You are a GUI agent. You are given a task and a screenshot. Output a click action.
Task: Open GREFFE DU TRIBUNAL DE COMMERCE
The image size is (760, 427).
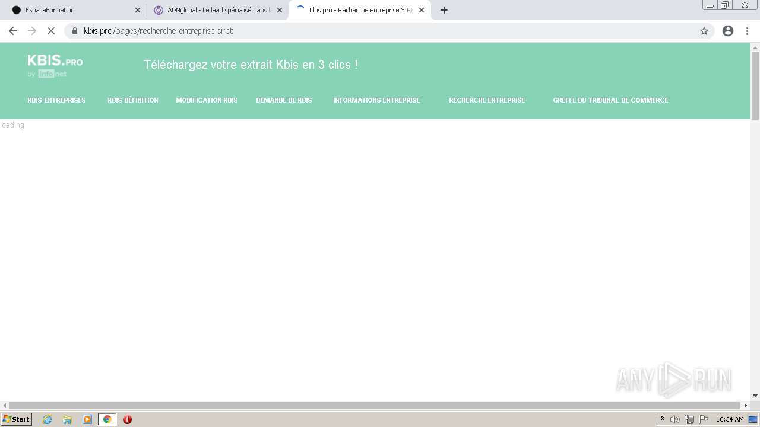610,100
